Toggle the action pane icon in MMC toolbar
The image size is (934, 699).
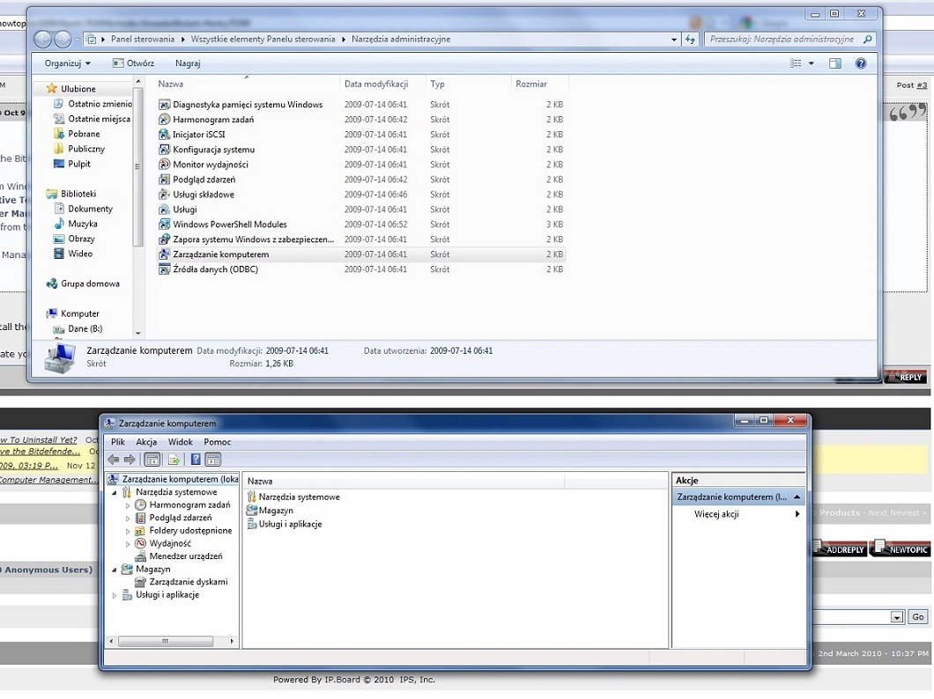coord(212,460)
